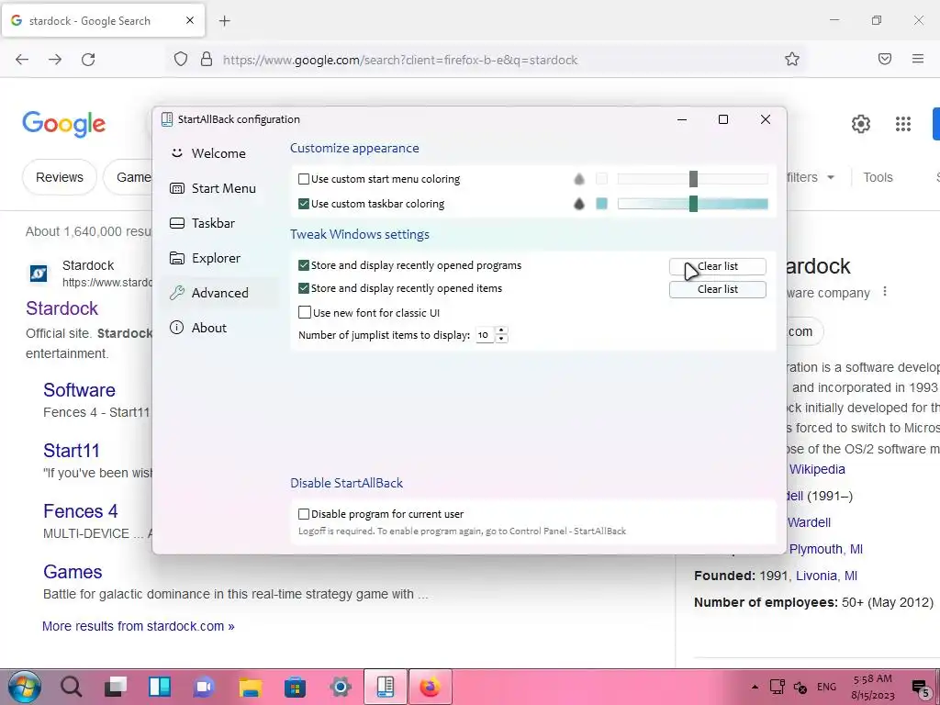
Task: Click the taskbar coloring droplet icon
Action: tap(578, 204)
